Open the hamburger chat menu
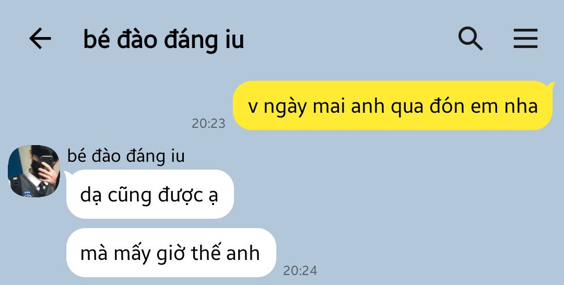This screenshot has height=285, width=564. [525, 39]
